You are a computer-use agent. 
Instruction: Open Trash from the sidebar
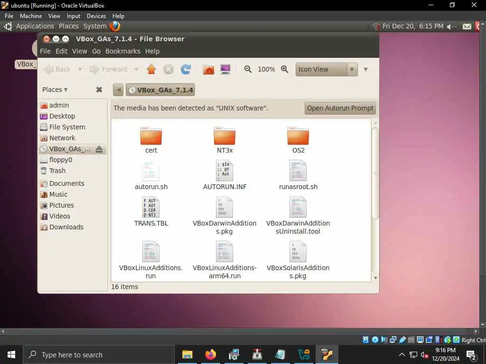(73, 171)
